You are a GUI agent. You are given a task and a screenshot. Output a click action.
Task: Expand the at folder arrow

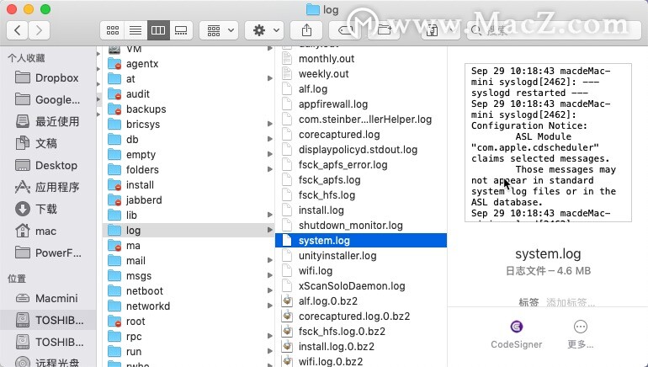coord(270,78)
